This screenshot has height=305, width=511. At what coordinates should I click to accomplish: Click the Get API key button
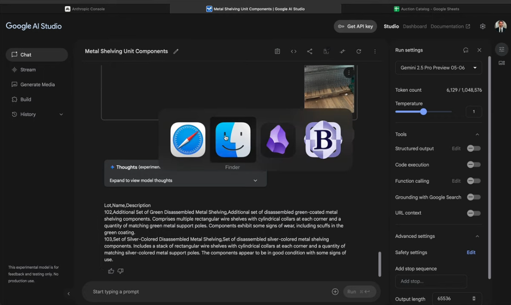355,27
